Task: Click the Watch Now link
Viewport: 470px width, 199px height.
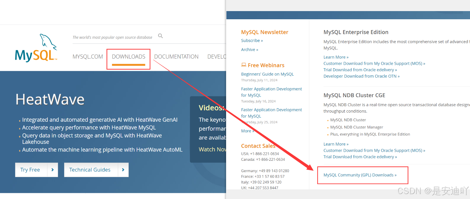Action: pos(212,149)
